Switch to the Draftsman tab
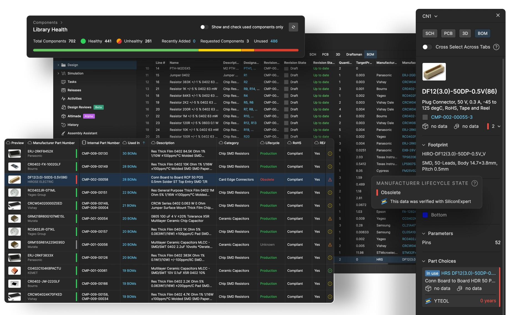The height and width of the screenshot is (315, 510). pos(354,54)
